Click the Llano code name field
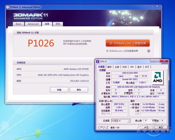 pos(121,76)
